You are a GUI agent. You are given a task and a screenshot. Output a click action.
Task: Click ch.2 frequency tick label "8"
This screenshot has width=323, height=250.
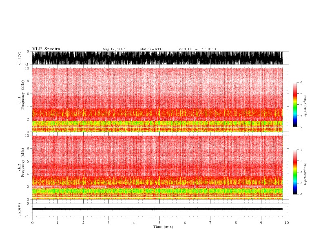[28, 149]
